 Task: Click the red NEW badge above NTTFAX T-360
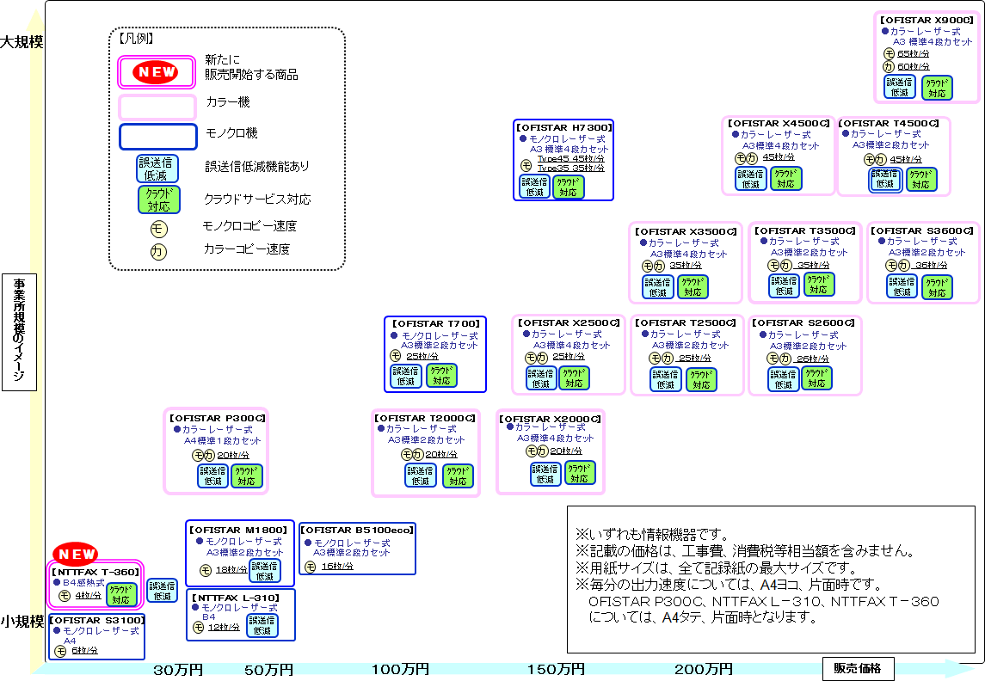coord(76,555)
